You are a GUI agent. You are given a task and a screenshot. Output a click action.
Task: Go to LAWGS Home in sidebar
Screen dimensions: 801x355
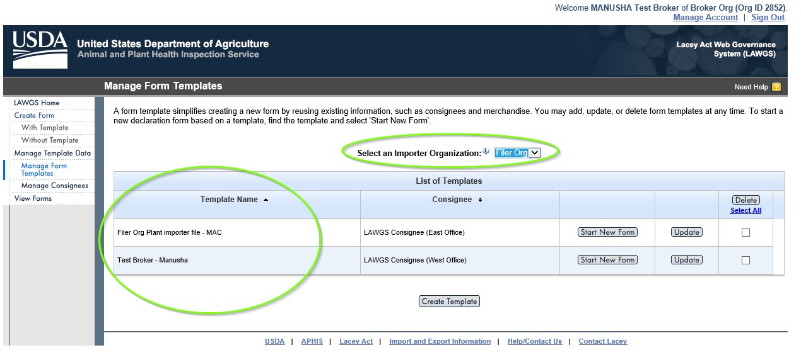pyautogui.click(x=37, y=103)
